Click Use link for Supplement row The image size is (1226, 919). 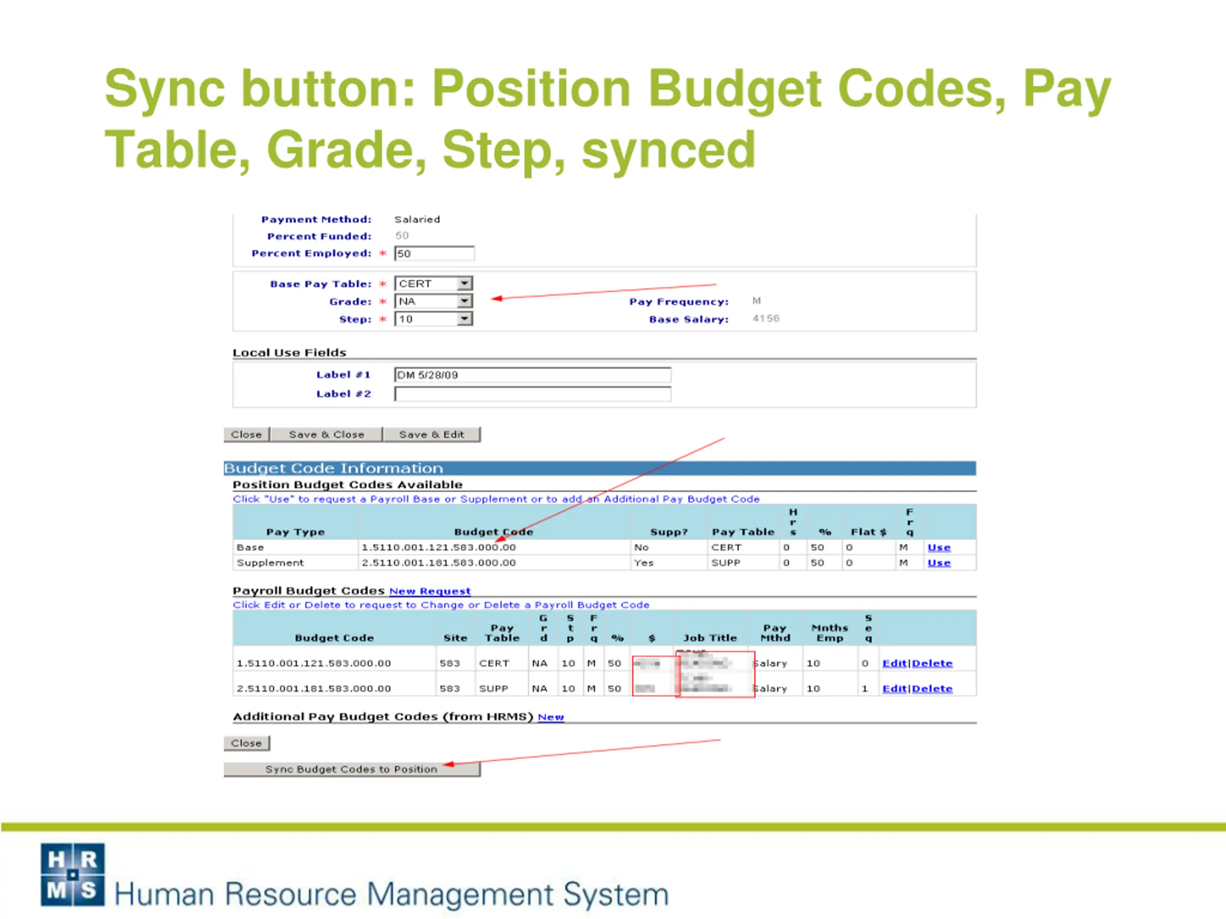click(939, 563)
